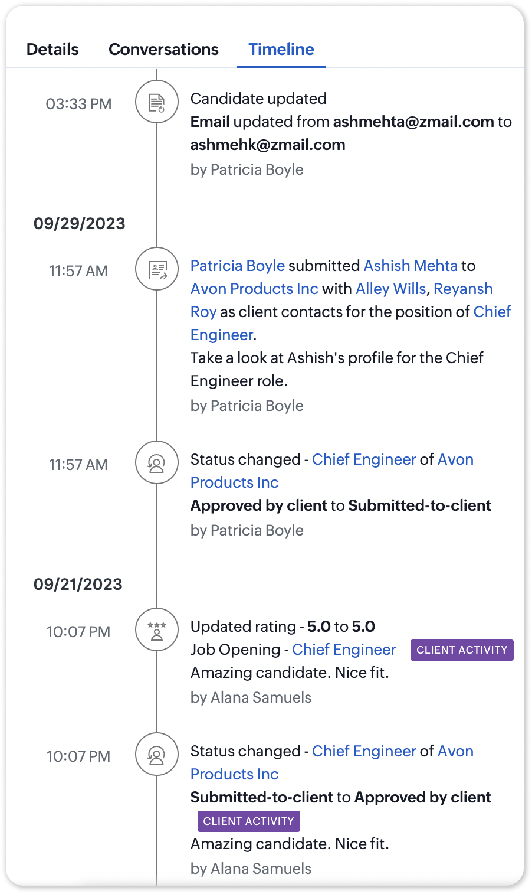Open Patricia Boyle's profile link

pyautogui.click(x=238, y=266)
